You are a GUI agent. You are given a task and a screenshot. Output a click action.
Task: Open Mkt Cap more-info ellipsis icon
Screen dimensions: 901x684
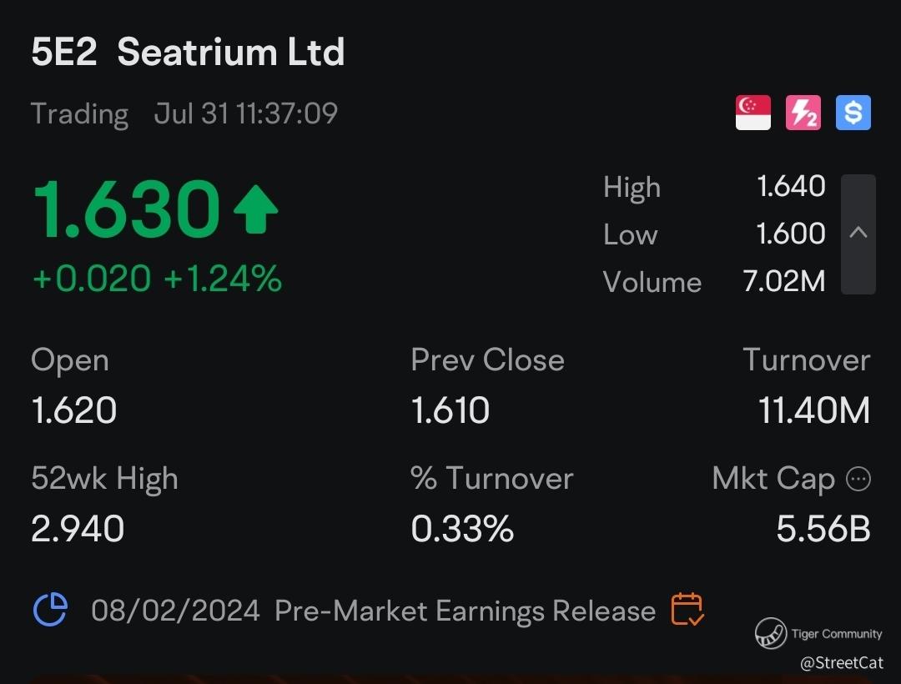click(858, 479)
